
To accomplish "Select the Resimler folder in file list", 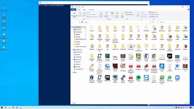I will coord(131,47).
